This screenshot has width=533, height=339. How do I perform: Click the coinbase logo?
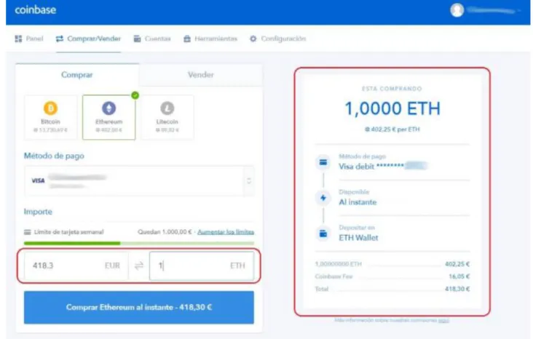click(x=36, y=10)
